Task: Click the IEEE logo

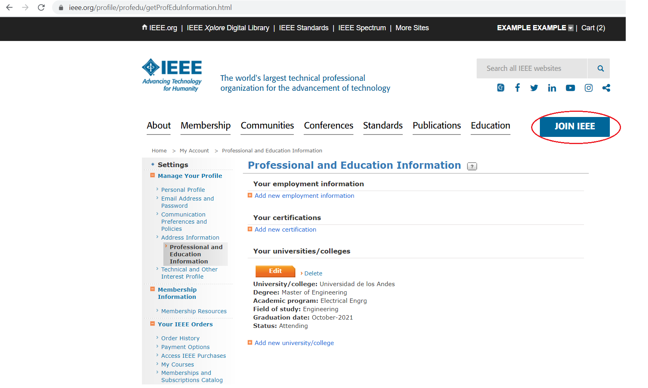Action: pos(172,75)
